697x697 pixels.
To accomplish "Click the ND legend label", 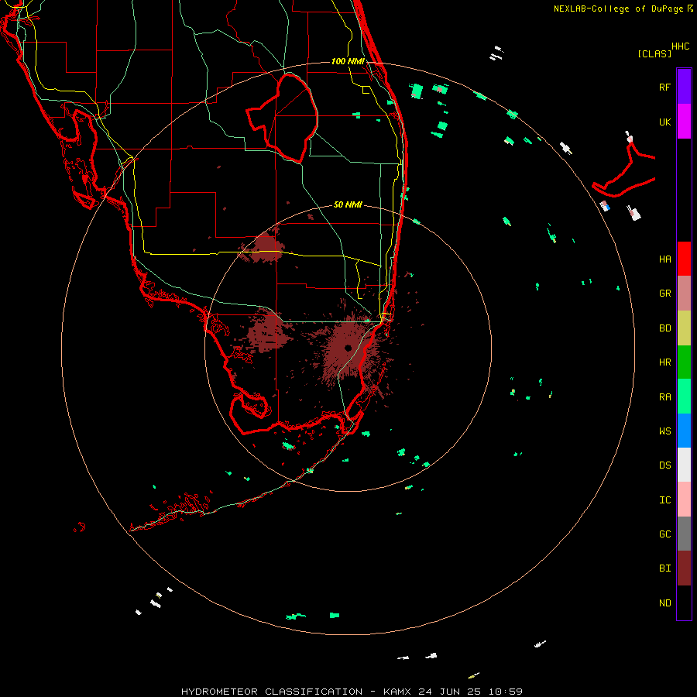I will click(664, 603).
